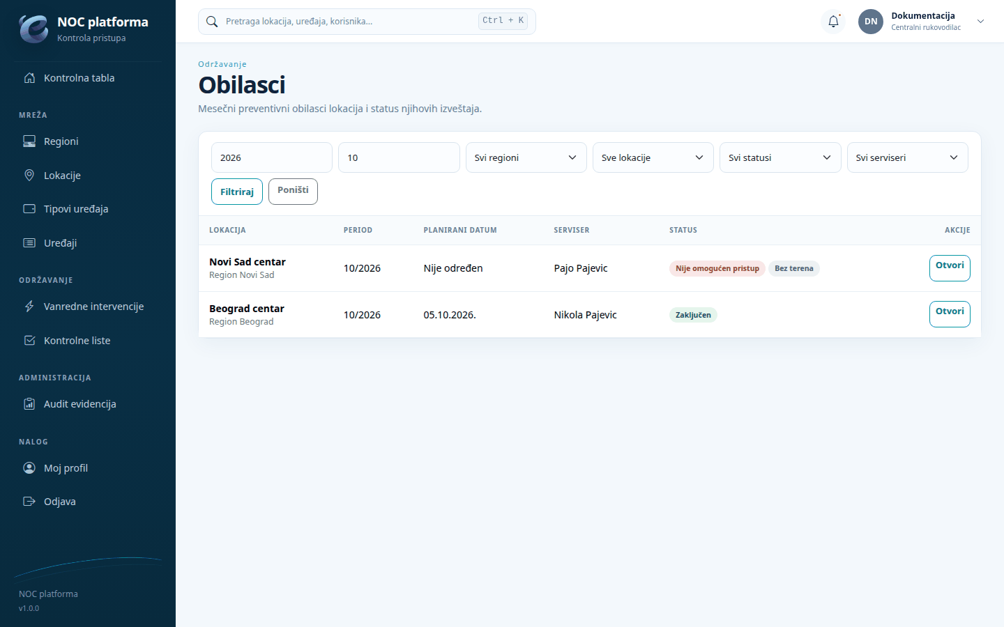The image size is (1004, 627).
Task: Click the Audit evidencija icon
Action: (29, 404)
